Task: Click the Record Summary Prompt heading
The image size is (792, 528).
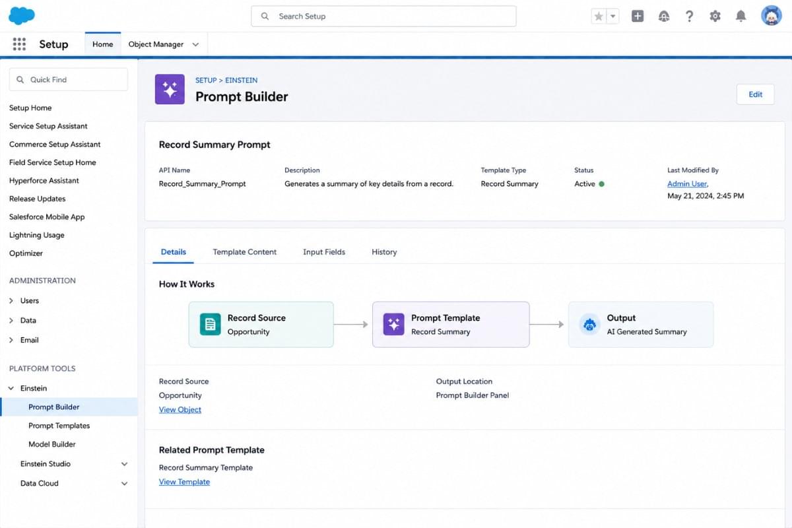Action: pos(214,145)
